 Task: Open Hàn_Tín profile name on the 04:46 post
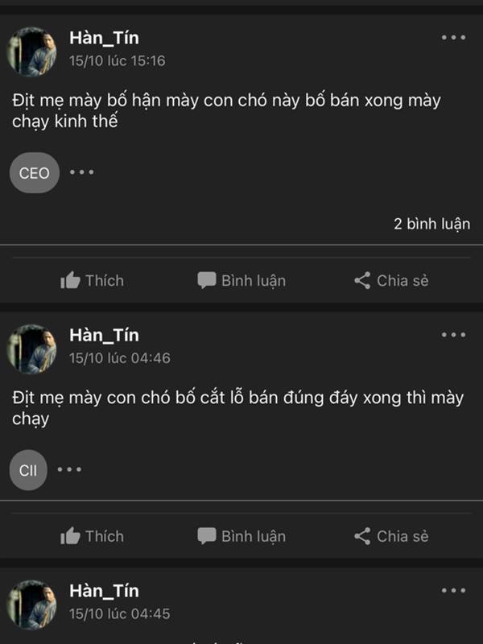pyautogui.click(x=104, y=335)
